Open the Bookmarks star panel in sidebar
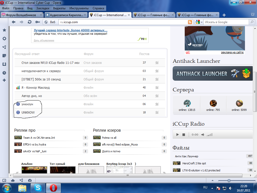Screen dimensions: 257x193 5,30
